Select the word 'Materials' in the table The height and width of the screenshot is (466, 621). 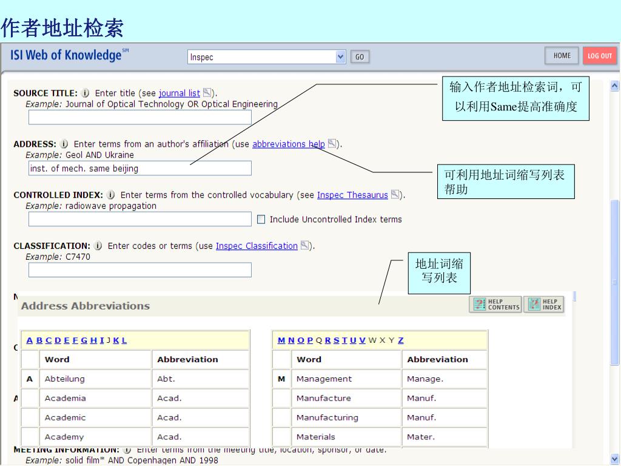[315, 437]
